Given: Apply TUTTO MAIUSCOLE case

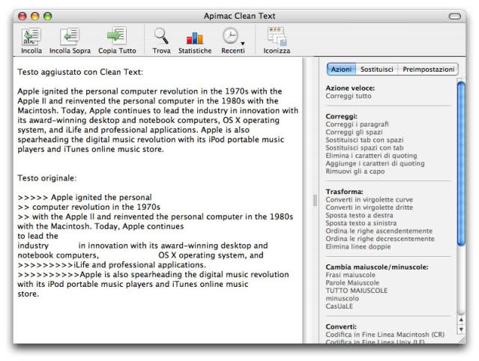Looking at the screenshot, I should point(357,291).
